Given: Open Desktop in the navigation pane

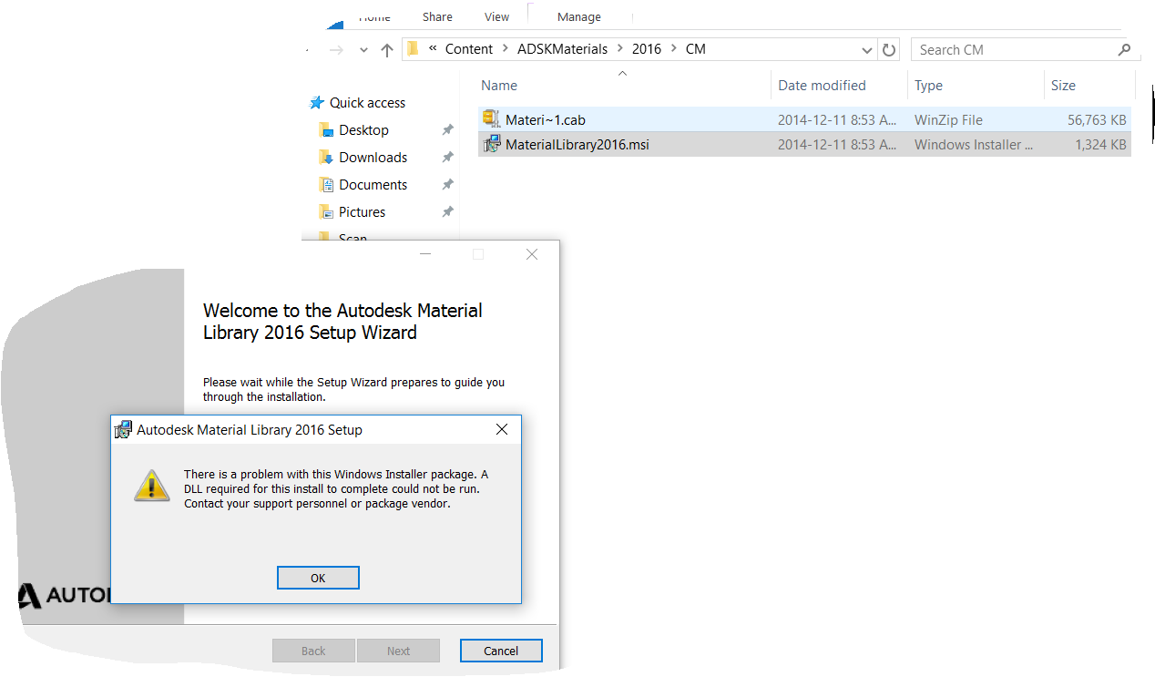Looking at the screenshot, I should pos(363,130).
